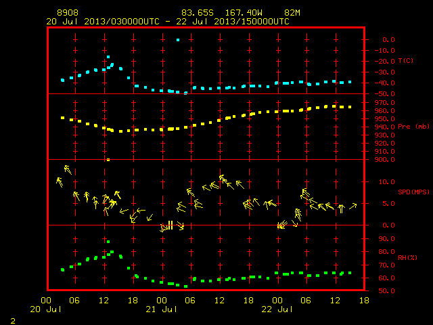
Task: Click the green humidity peak point near 90
Action: tap(108, 242)
